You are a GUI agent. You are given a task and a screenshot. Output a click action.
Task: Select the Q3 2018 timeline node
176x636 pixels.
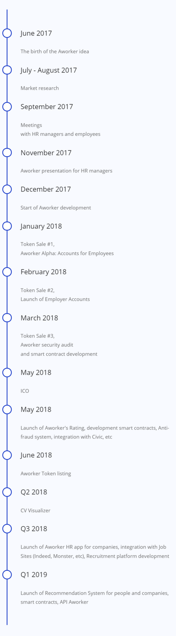click(x=7, y=528)
